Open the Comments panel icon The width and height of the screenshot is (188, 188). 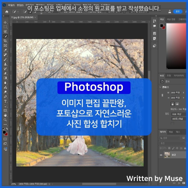tap(154, 26)
